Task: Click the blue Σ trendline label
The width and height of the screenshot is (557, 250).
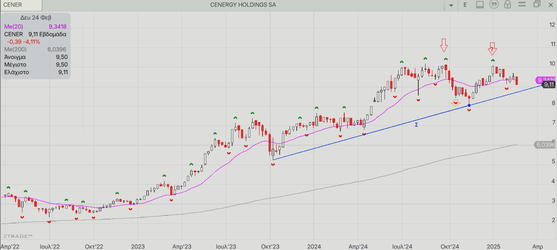Action: (x=416, y=124)
